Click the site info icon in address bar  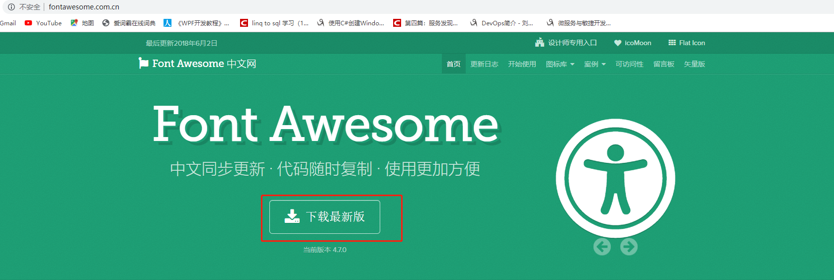(11, 7)
